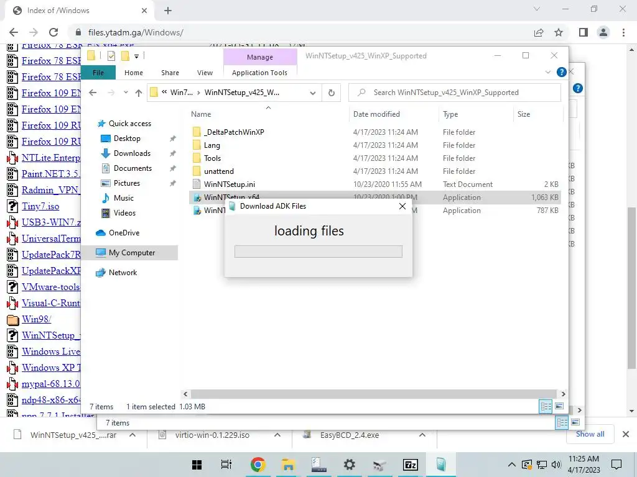Switch to details view in Explorer status bar

click(x=546, y=406)
